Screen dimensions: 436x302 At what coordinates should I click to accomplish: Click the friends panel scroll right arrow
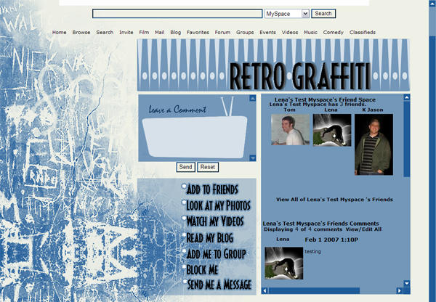400,290
